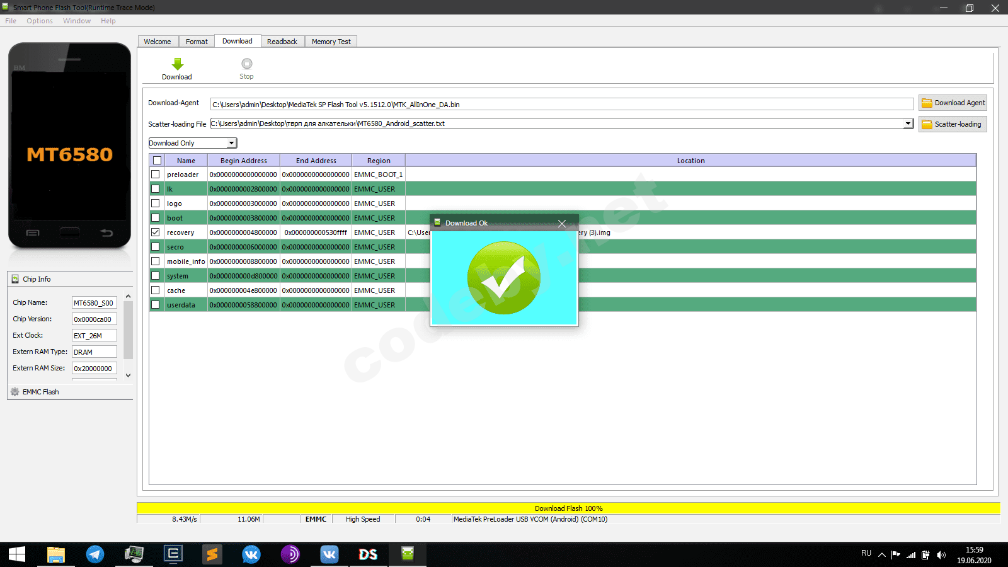Click the green checkmark in Download Ok dialog
The width and height of the screenshot is (1008, 567).
click(503, 278)
